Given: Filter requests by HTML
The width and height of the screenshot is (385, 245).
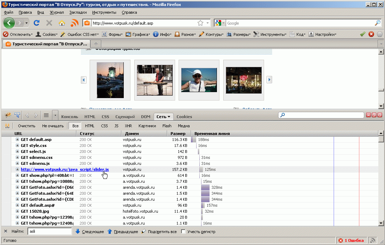Looking at the screenshot, I should click(x=90, y=126).
